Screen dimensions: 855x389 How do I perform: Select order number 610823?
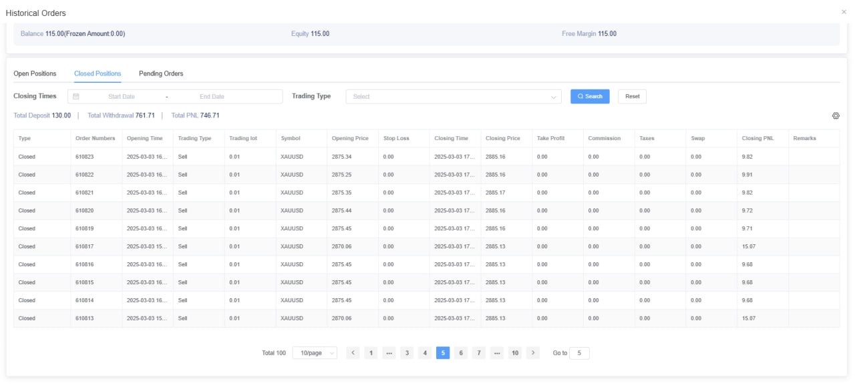coord(84,157)
